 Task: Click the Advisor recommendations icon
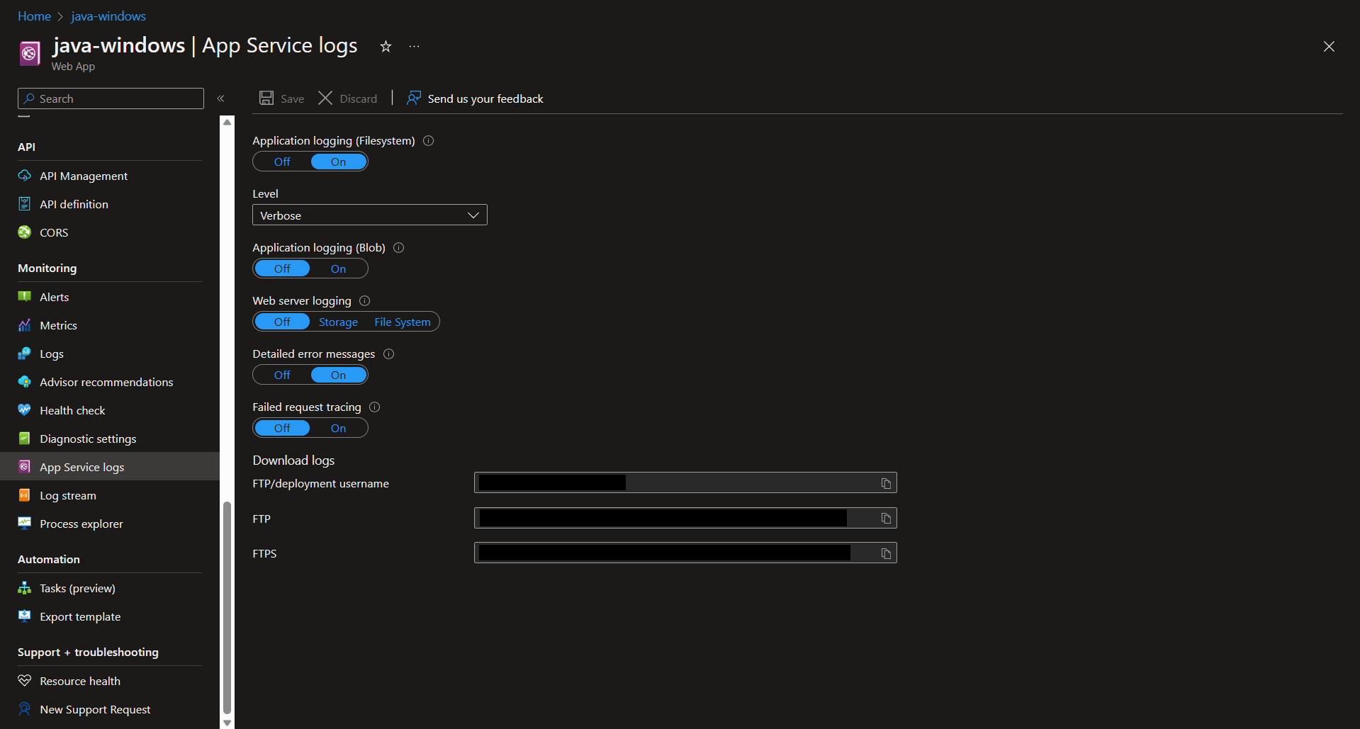point(25,382)
